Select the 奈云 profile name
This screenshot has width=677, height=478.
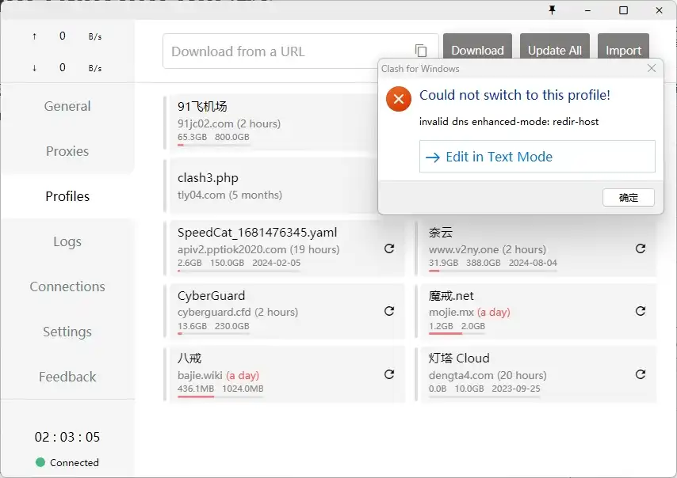[441, 233]
